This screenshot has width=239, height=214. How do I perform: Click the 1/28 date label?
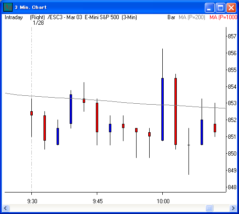38,23
